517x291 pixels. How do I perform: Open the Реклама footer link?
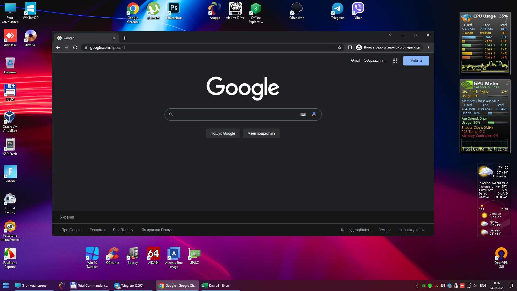point(97,230)
